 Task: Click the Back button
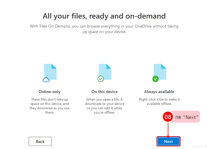pos(40,141)
